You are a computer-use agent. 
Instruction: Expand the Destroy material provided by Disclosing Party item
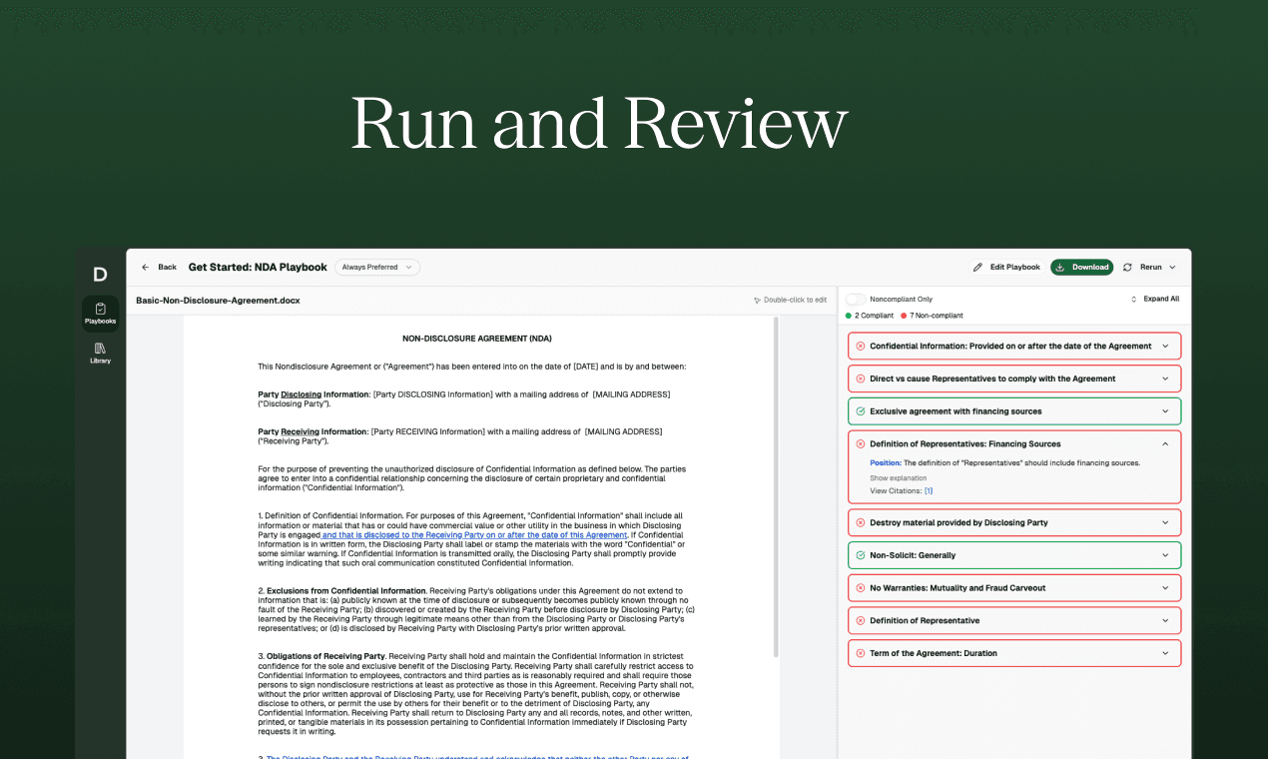pyautogui.click(x=1165, y=523)
